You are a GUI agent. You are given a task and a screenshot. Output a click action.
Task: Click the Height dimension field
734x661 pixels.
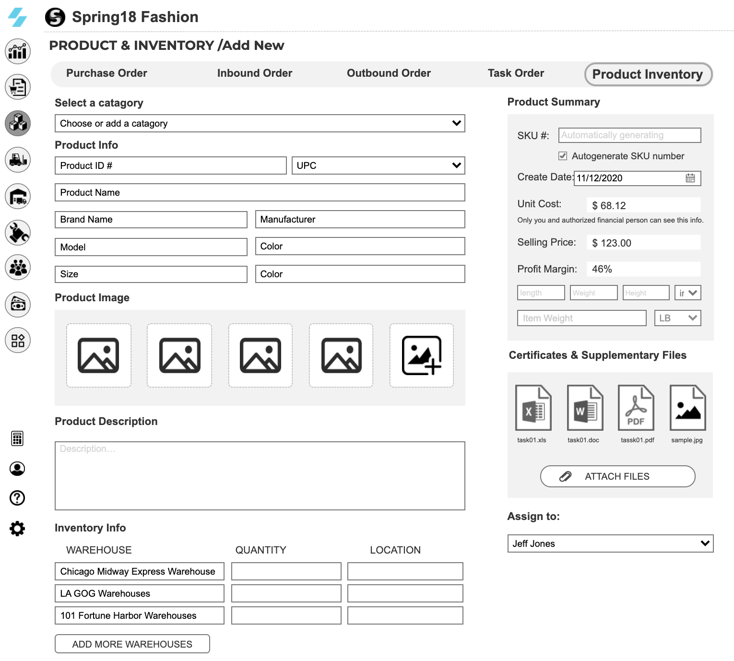646,293
